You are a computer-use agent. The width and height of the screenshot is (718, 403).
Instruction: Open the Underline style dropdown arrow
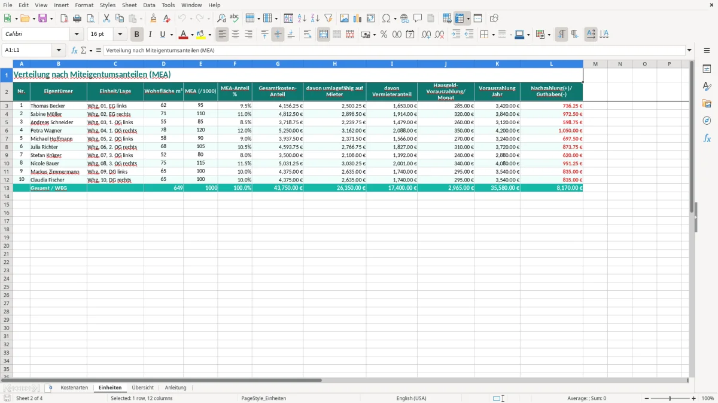coord(171,35)
